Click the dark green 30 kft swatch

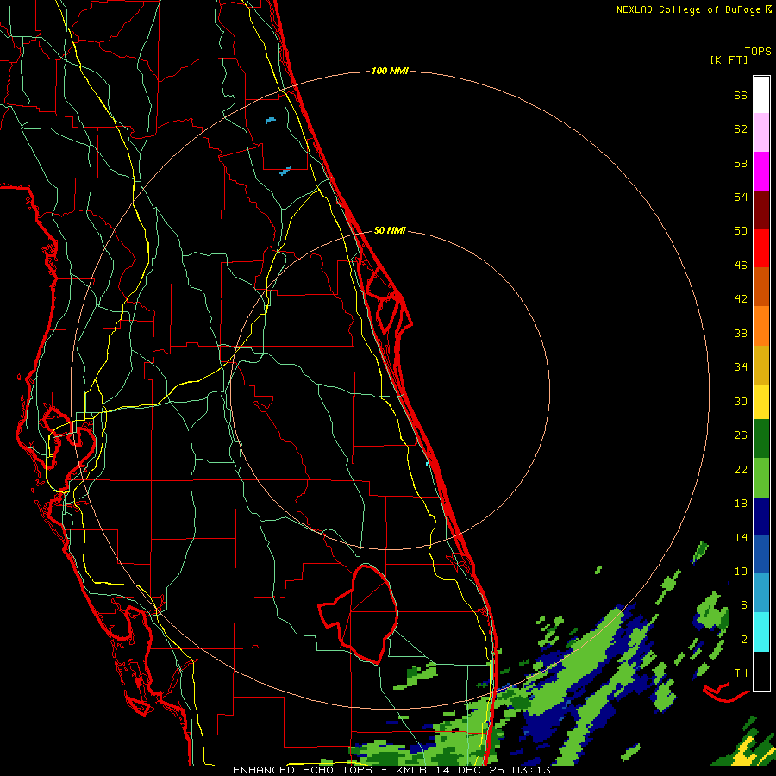(x=761, y=439)
